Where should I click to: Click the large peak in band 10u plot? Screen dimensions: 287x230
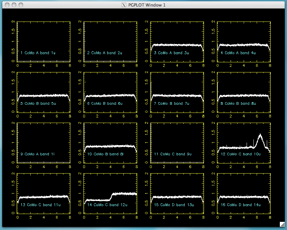[260, 136]
